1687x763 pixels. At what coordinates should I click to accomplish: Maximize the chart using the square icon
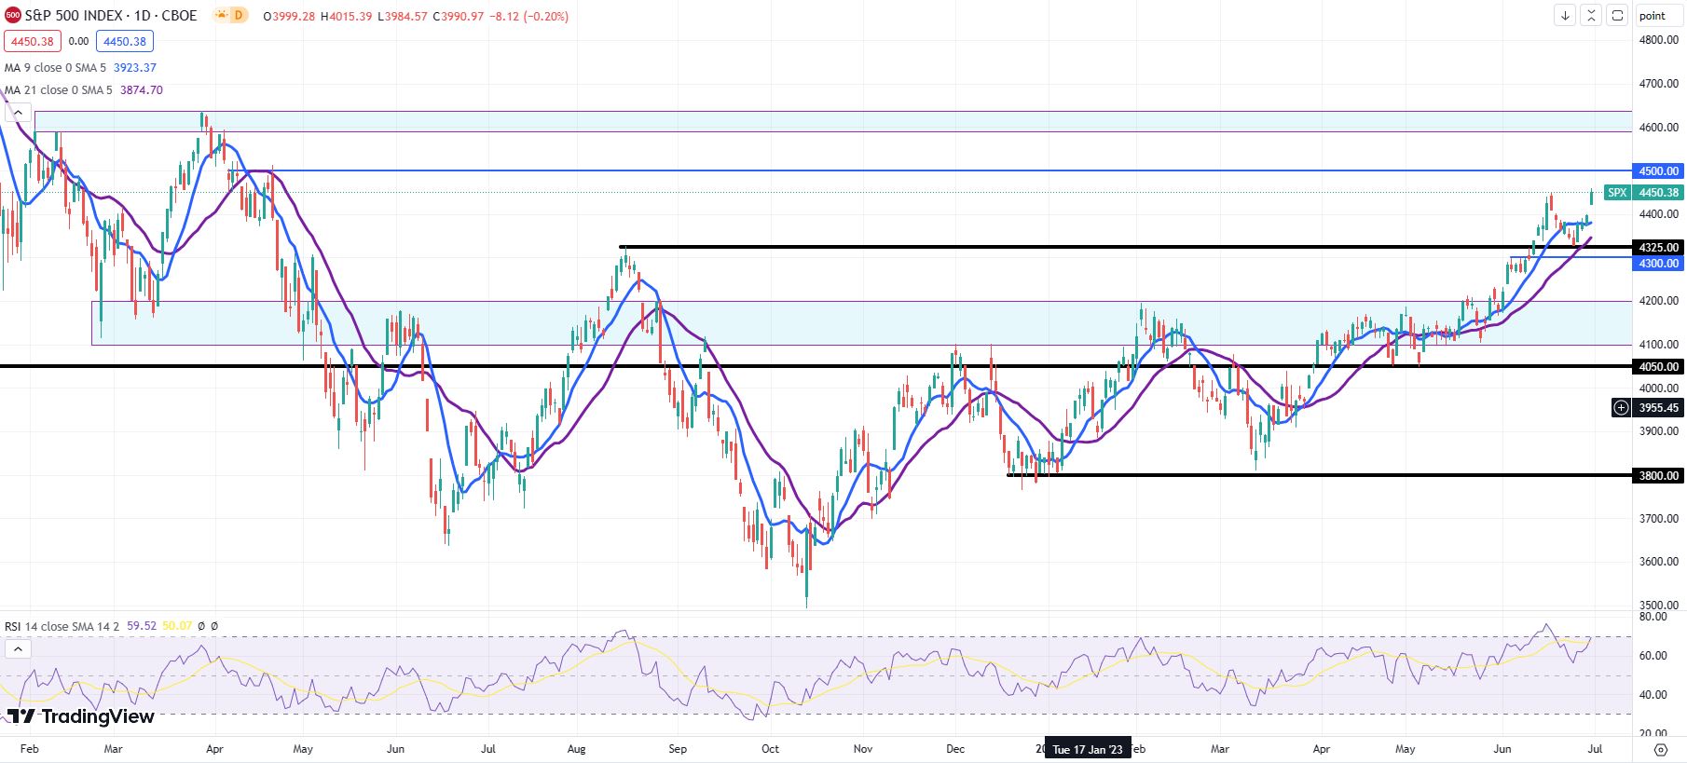pos(1617,16)
